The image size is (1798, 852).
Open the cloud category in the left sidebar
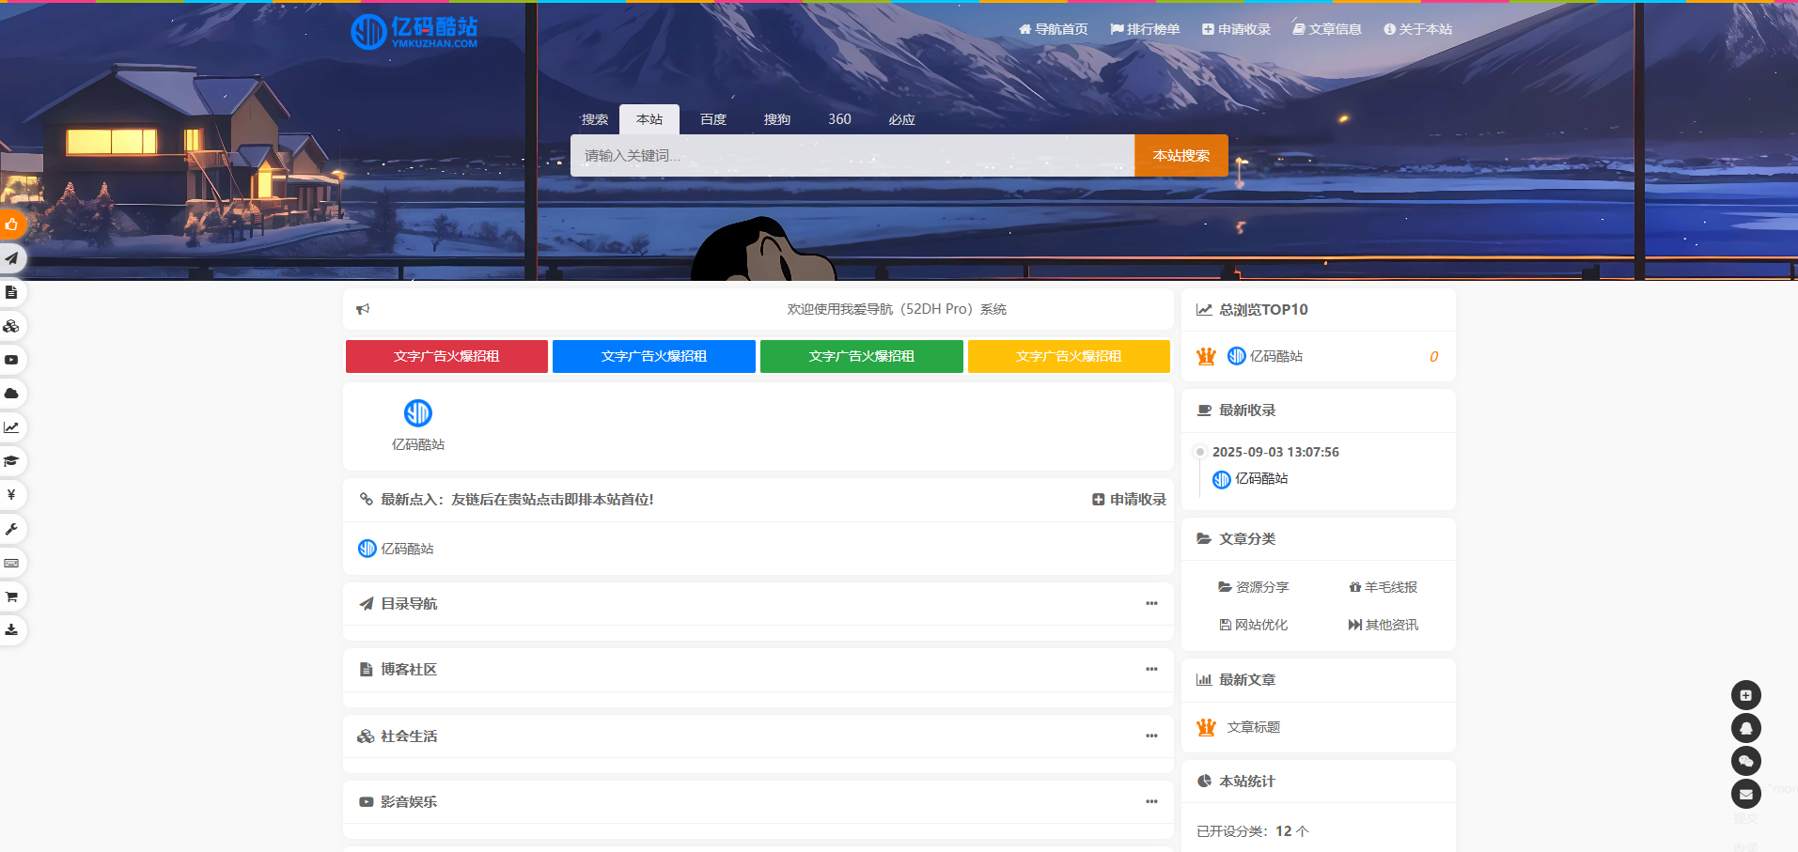click(x=12, y=394)
